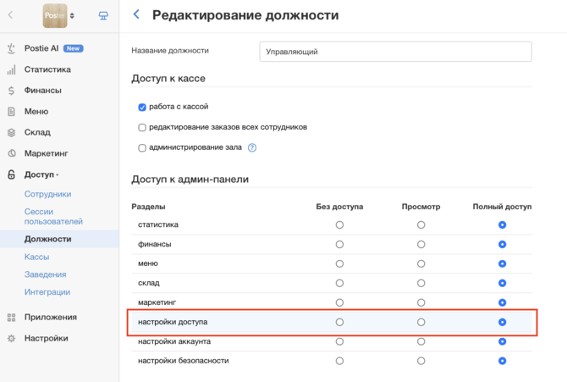Enable администрирование зала checkbox
This screenshot has width=567, height=382.
point(142,147)
